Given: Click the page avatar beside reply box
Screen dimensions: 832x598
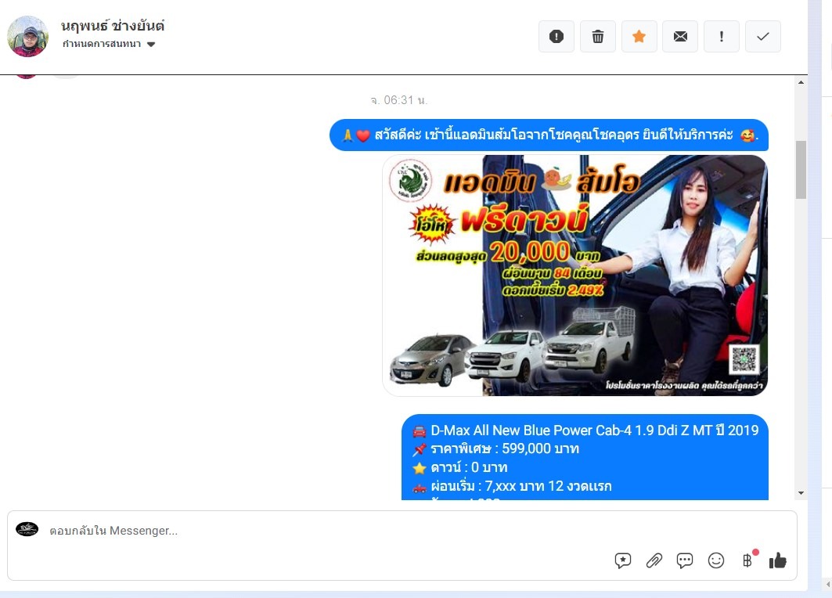Looking at the screenshot, I should click(27, 529).
